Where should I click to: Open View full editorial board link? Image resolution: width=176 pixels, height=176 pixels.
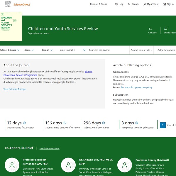tap(49, 148)
